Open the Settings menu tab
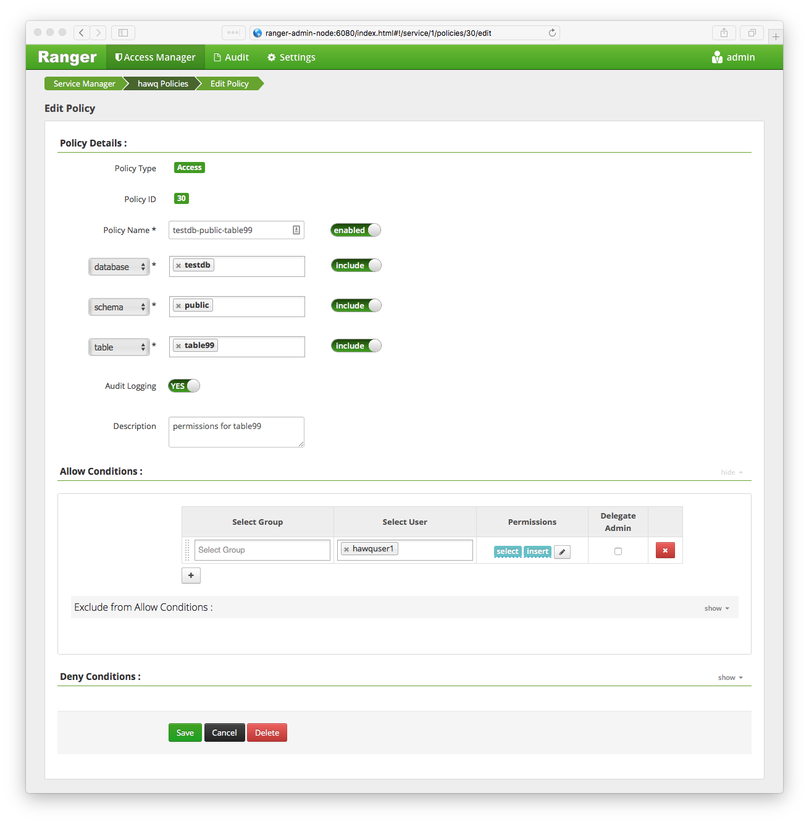The width and height of the screenshot is (809, 824). [291, 57]
